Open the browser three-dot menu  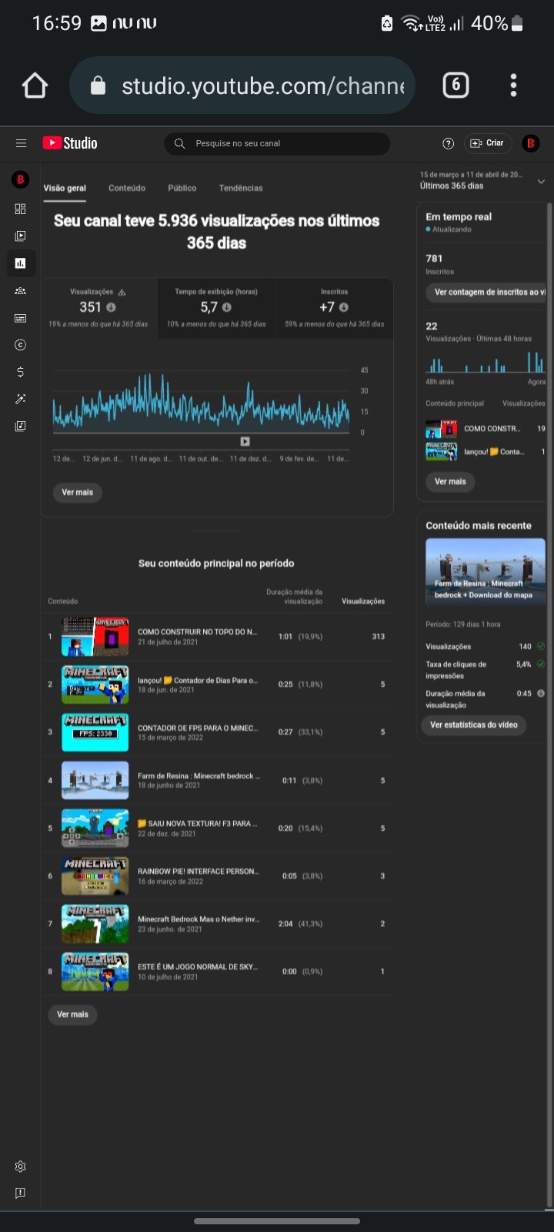(x=513, y=85)
